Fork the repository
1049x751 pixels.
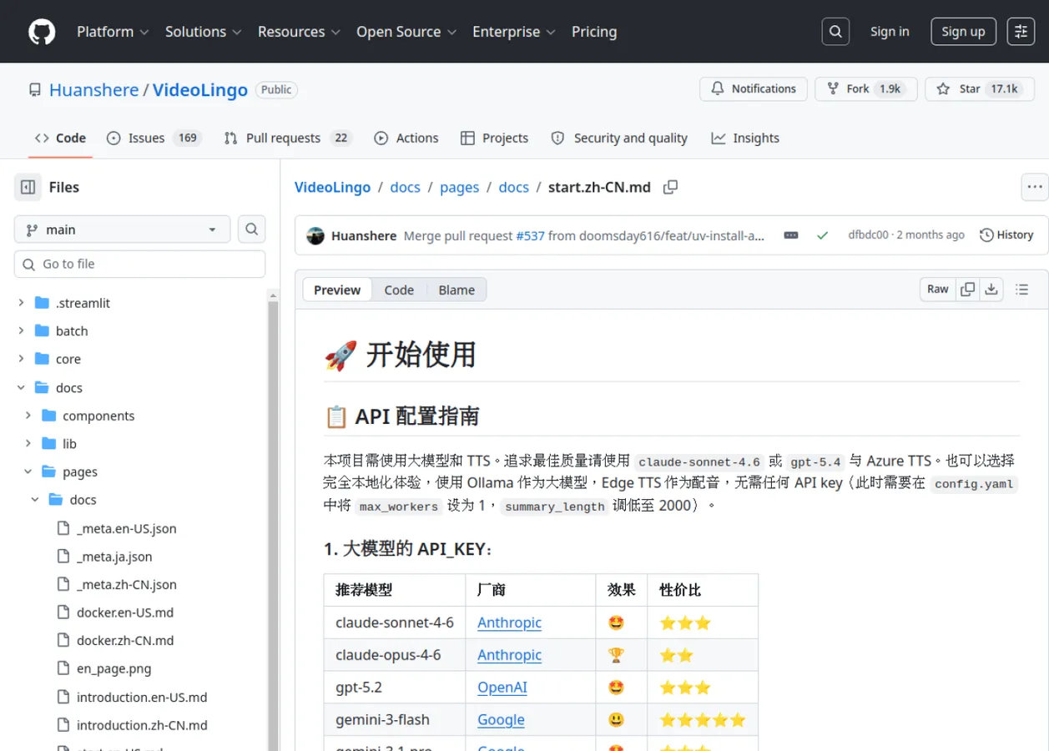click(865, 89)
